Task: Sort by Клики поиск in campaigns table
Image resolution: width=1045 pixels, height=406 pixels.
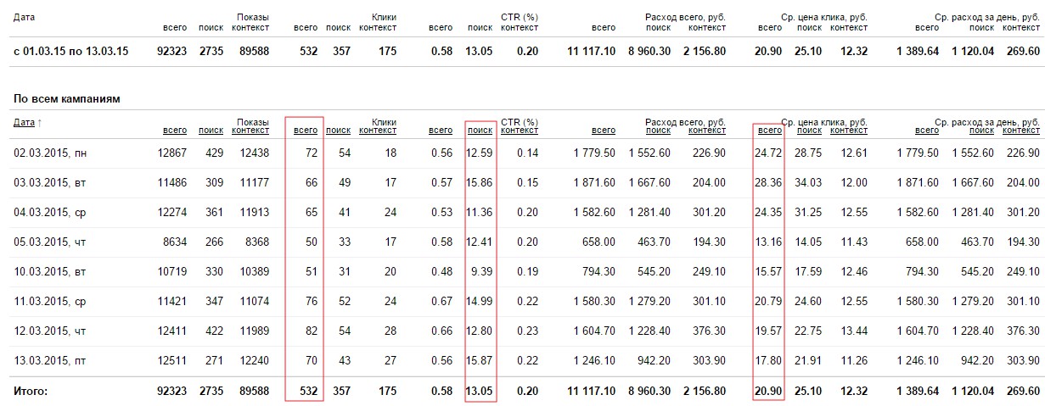Action: coord(338,131)
